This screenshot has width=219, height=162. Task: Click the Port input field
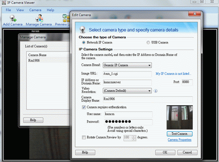pyautogui.click(x=187, y=82)
